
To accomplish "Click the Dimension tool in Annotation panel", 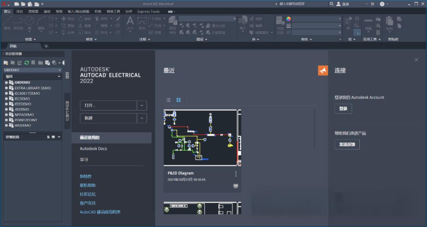I will tap(142, 23).
